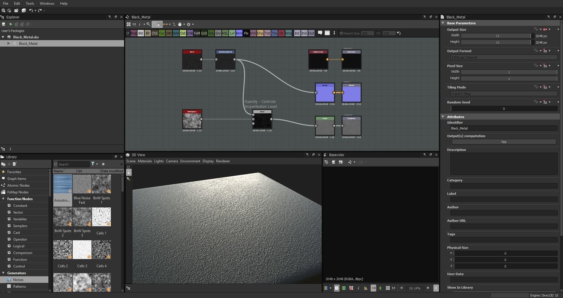Click the save icon in Explorer toolbar
The image size is (563, 298).
click(x=4, y=24)
